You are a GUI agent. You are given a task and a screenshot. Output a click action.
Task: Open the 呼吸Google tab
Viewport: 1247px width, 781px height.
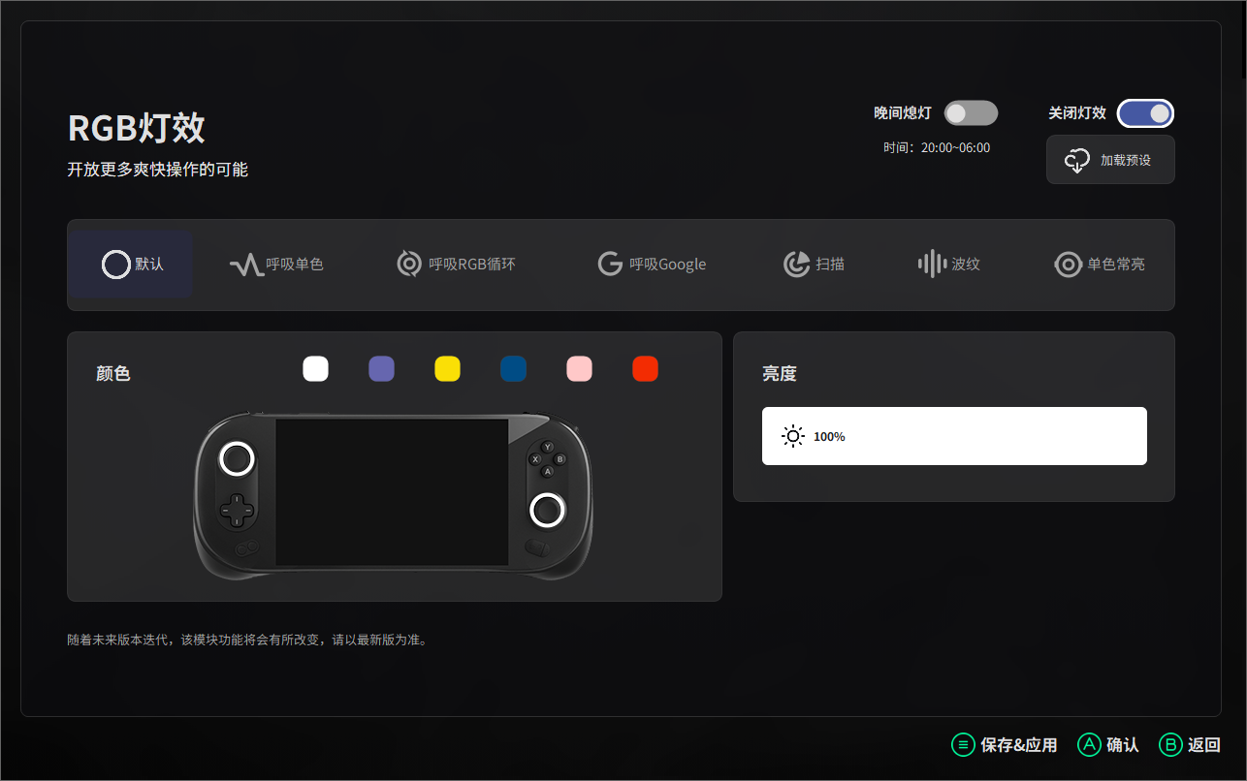click(652, 265)
